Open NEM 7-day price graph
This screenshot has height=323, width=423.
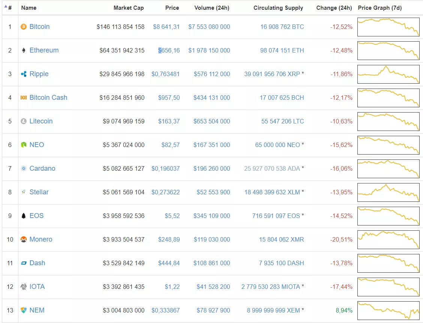(x=388, y=311)
